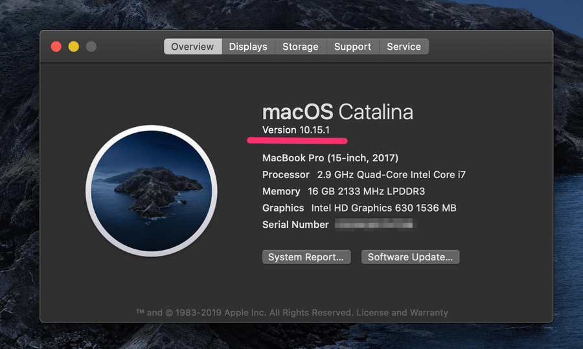Click Intel HD Graphics 630 1536 MB
Image resolution: width=583 pixels, height=349 pixels.
pyautogui.click(x=383, y=208)
